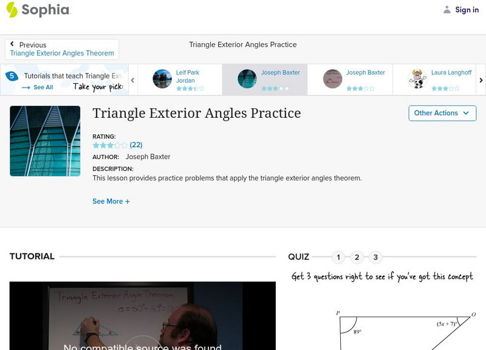Open the Other Actions dropdown
Image resolution: width=486 pixels, height=350 pixels.
tap(442, 113)
